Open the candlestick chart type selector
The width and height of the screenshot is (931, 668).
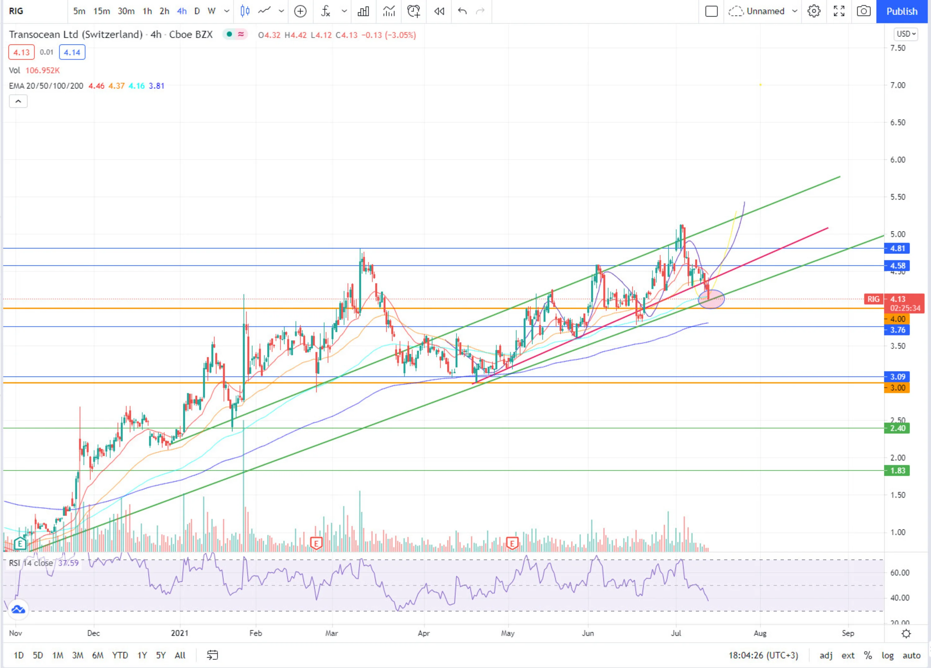click(245, 11)
